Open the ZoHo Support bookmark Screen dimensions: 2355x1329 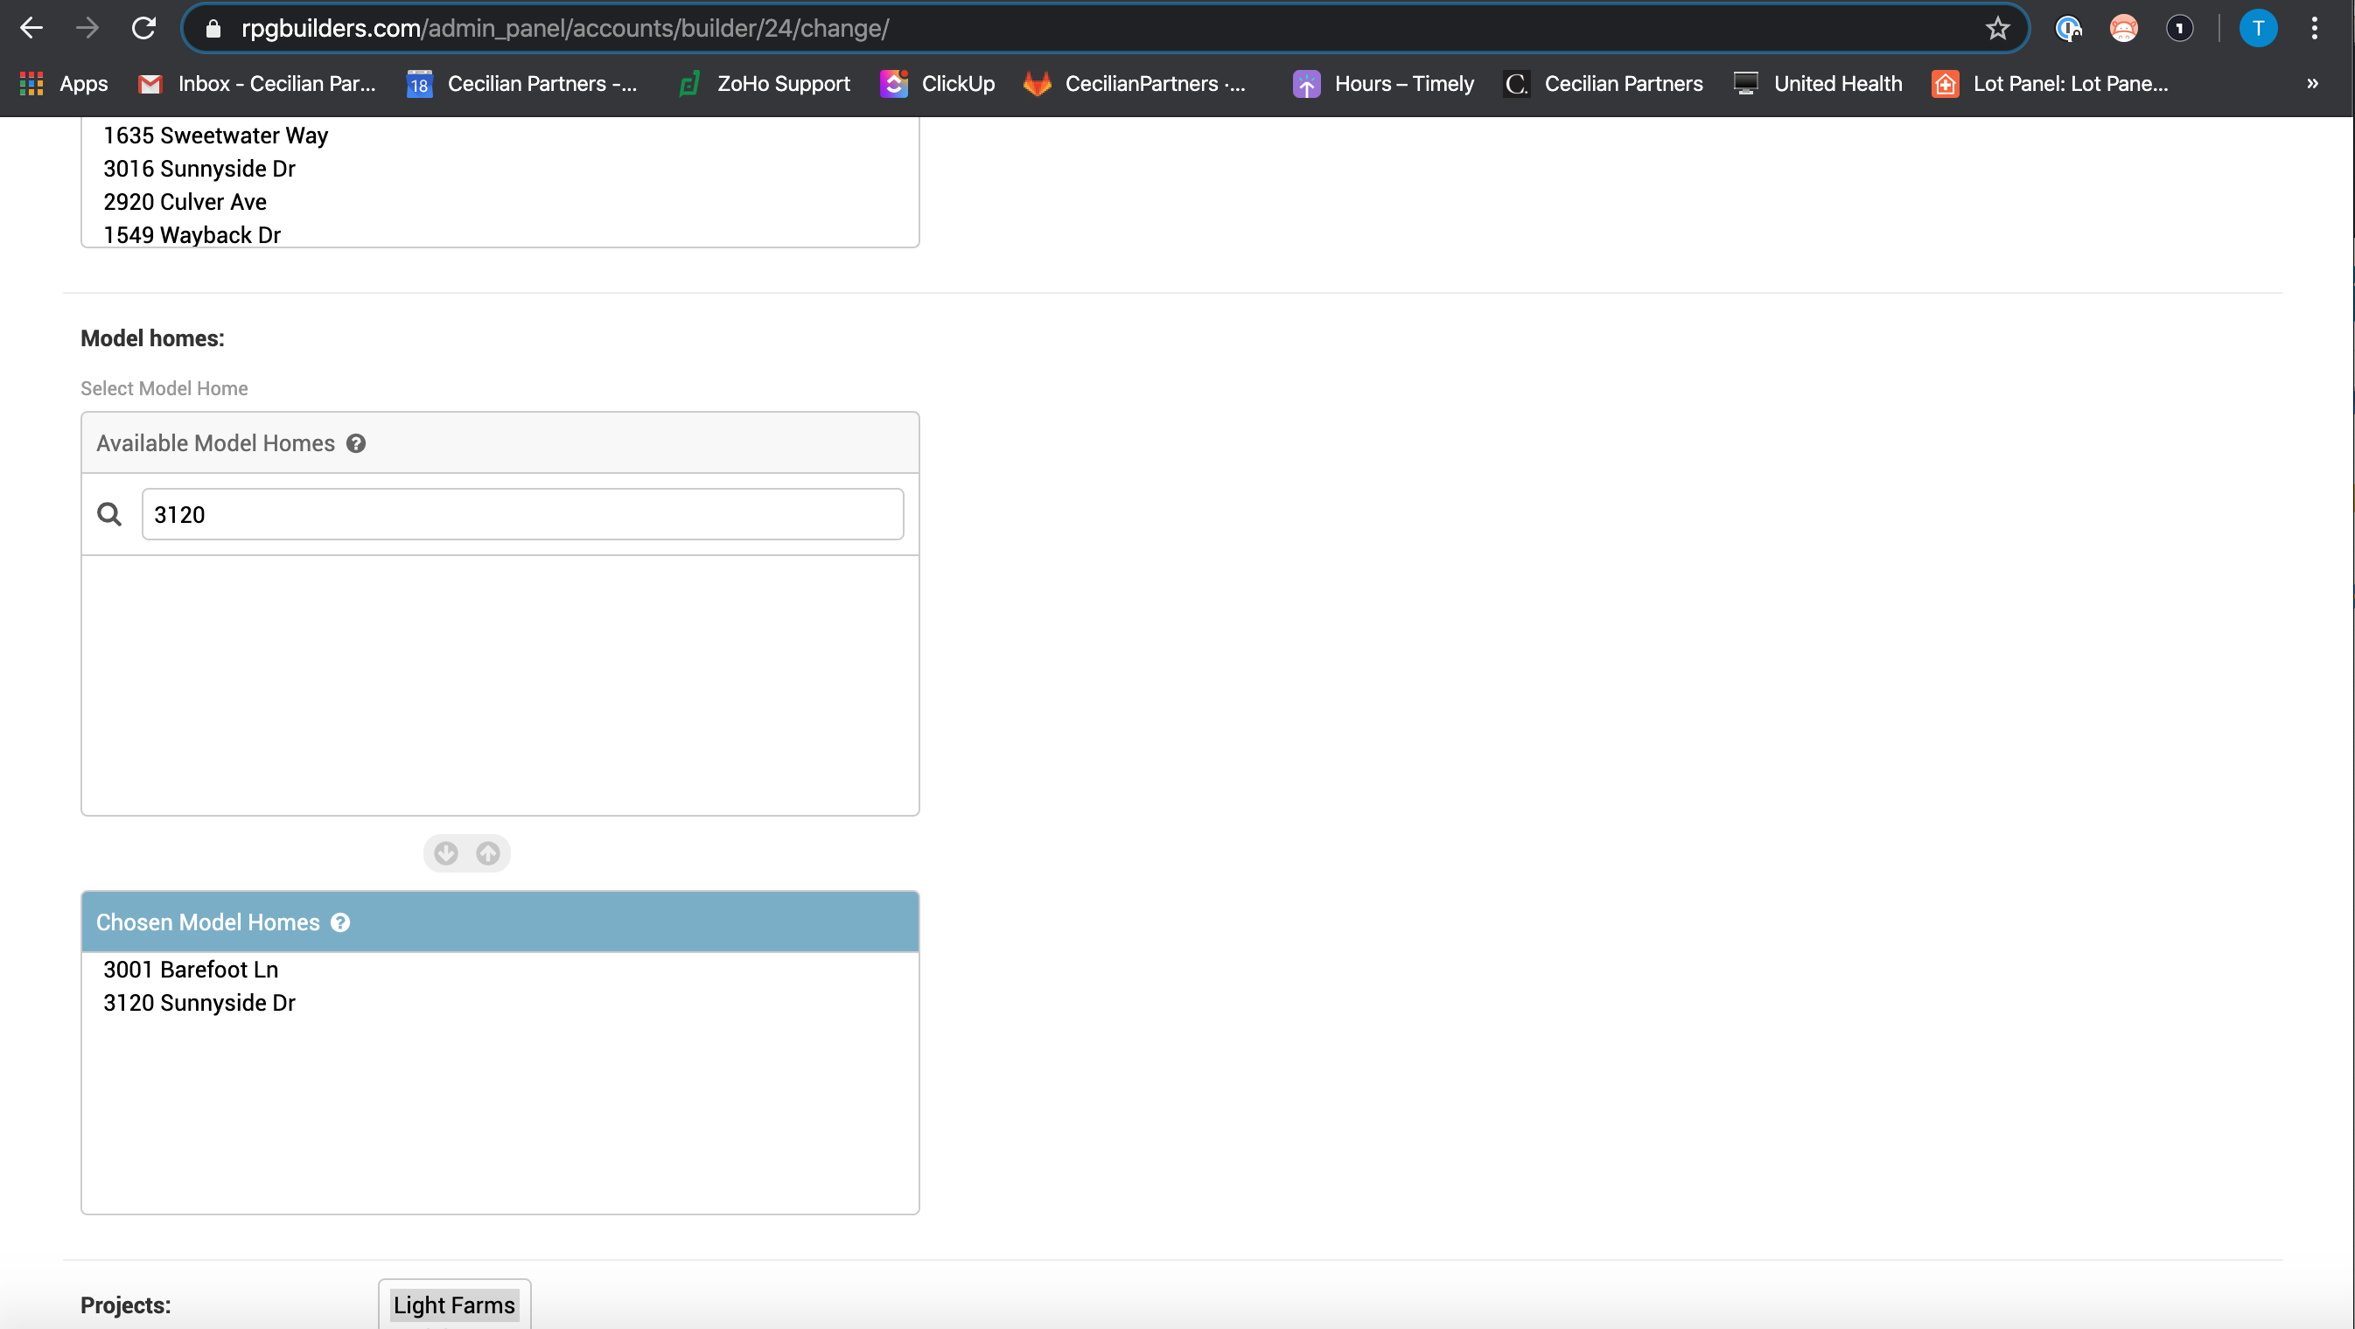pos(765,83)
